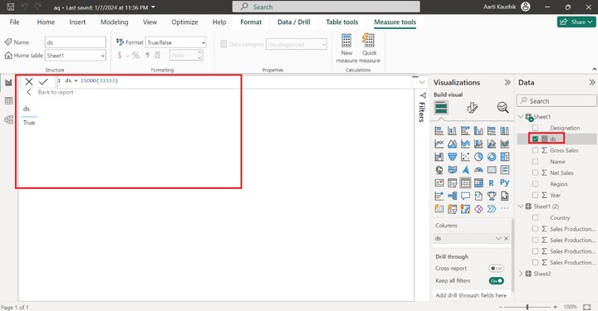
Task: Choose the pie chart visualization
Action: pos(478,157)
